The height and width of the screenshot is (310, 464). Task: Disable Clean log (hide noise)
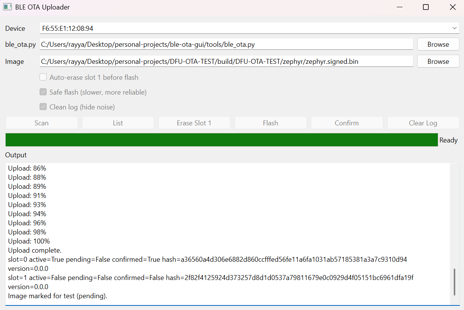43,106
